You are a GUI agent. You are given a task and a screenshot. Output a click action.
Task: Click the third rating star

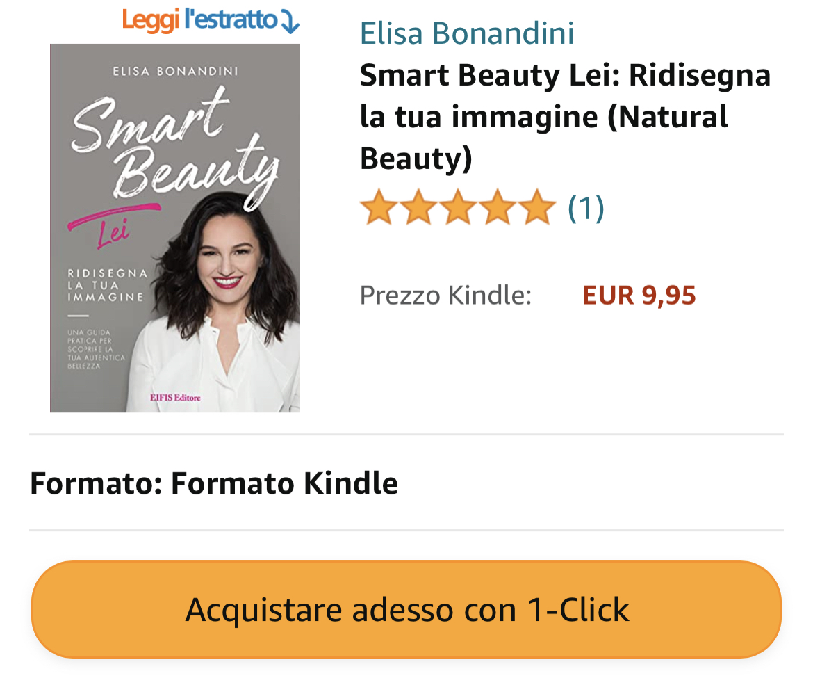(x=459, y=207)
